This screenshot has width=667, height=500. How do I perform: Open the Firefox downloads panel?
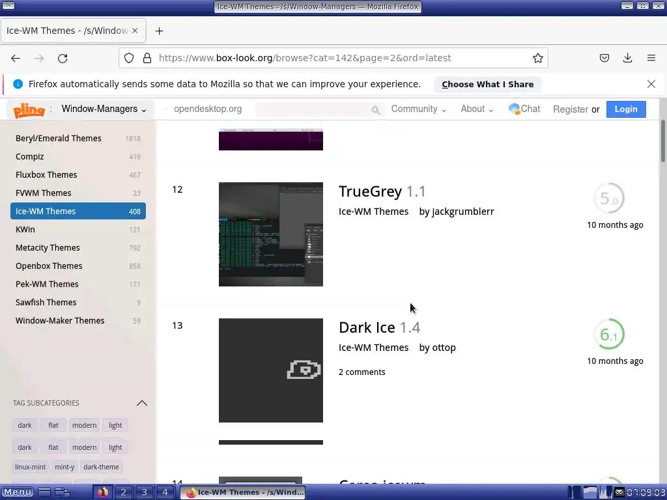click(627, 58)
